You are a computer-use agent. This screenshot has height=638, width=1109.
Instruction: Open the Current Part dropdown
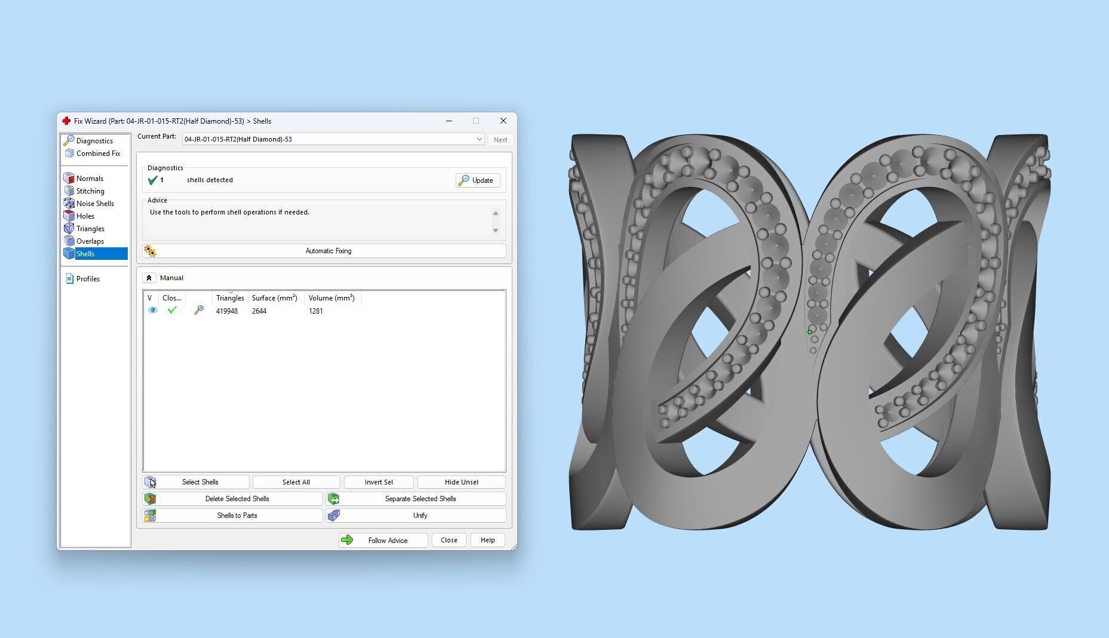(x=333, y=139)
